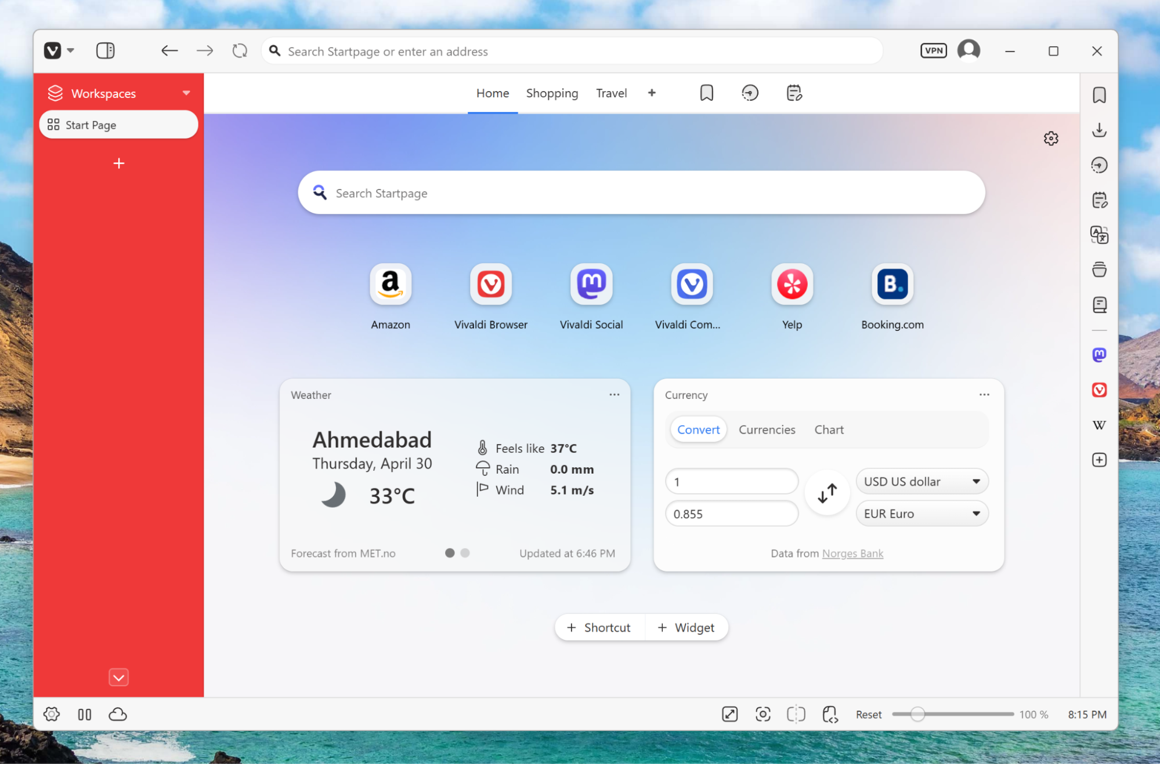1160x764 pixels.
Task: Click the add Shortcut button
Action: 599,627
